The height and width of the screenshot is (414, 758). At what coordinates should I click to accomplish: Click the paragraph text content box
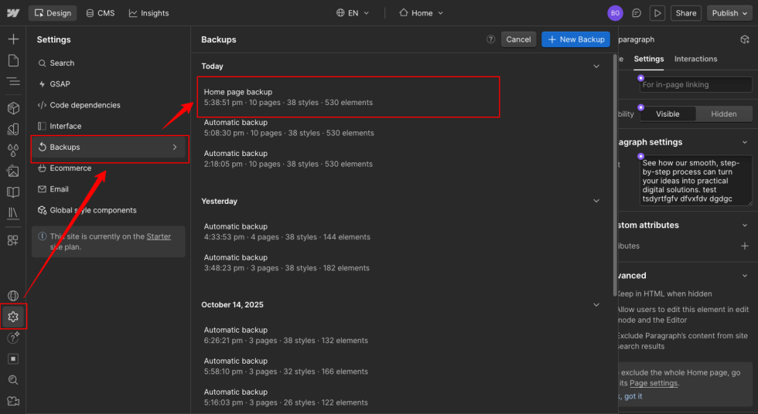coord(695,181)
